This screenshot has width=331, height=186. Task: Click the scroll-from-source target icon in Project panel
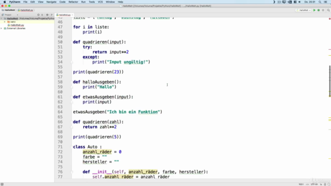click(x=38, y=15)
